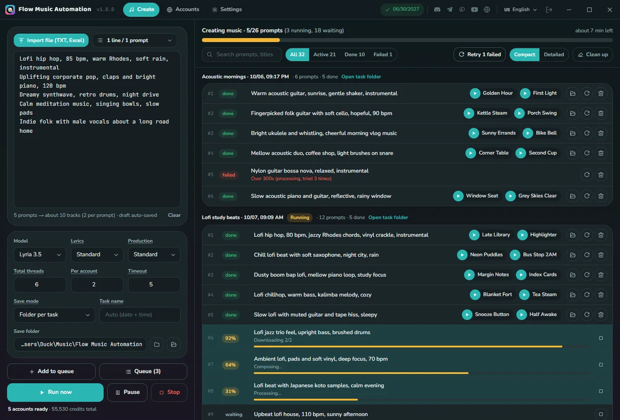Filter list to Active 21
Image resolution: width=620 pixels, height=420 pixels.
325,55
